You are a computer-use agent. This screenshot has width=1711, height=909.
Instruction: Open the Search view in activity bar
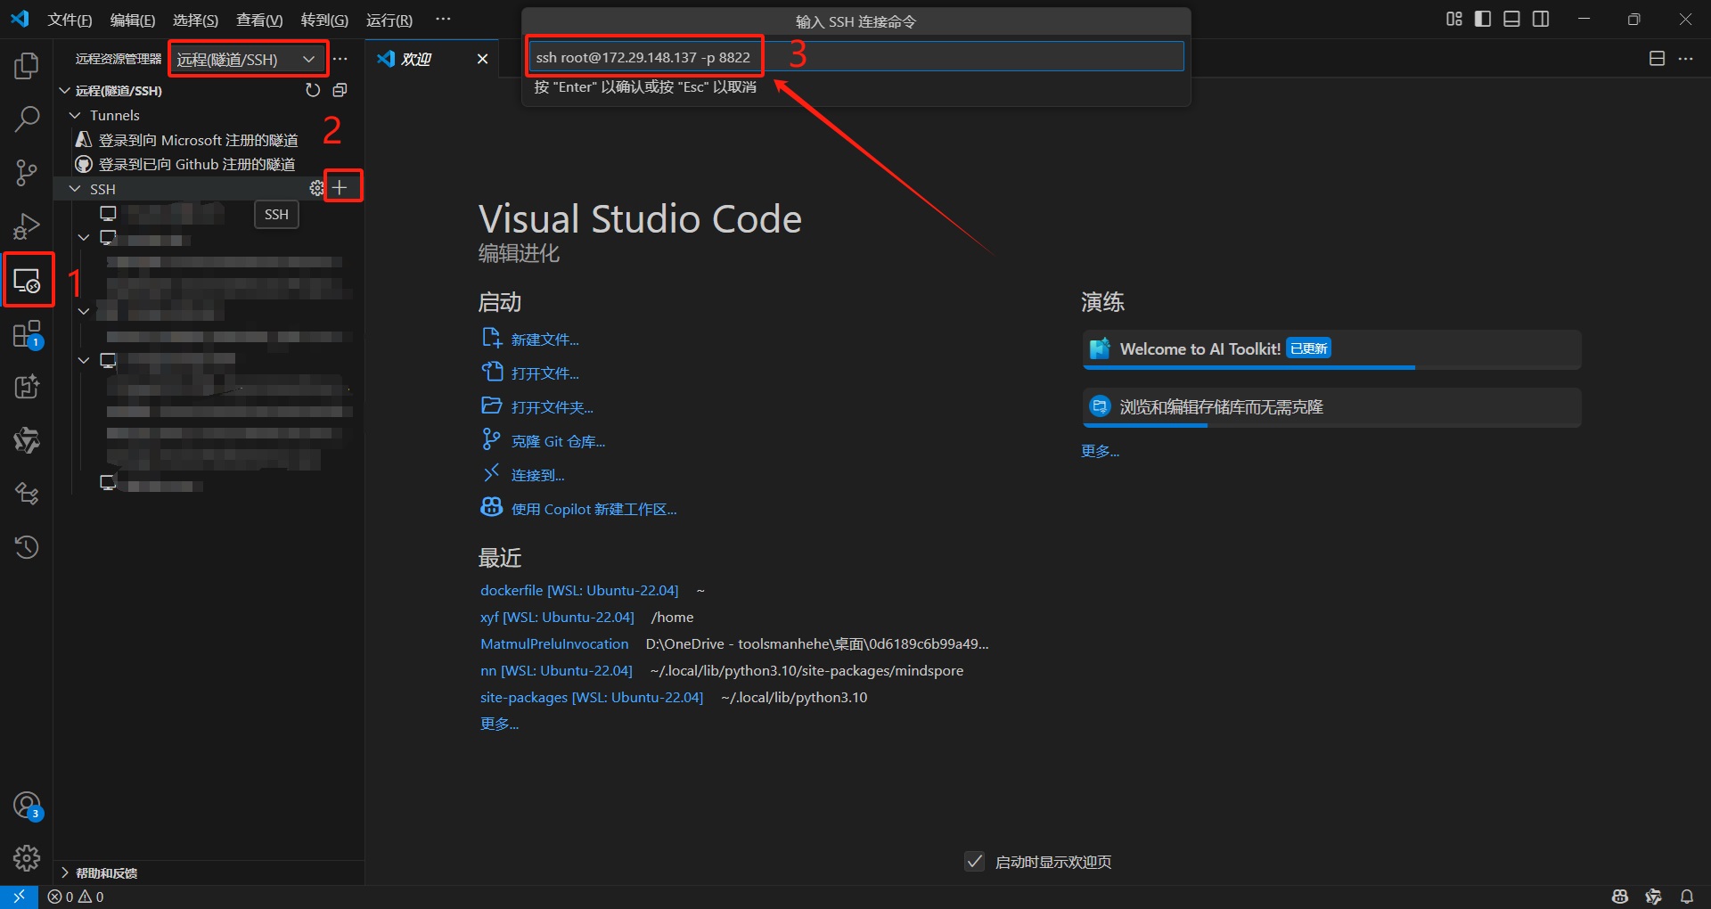click(x=27, y=119)
